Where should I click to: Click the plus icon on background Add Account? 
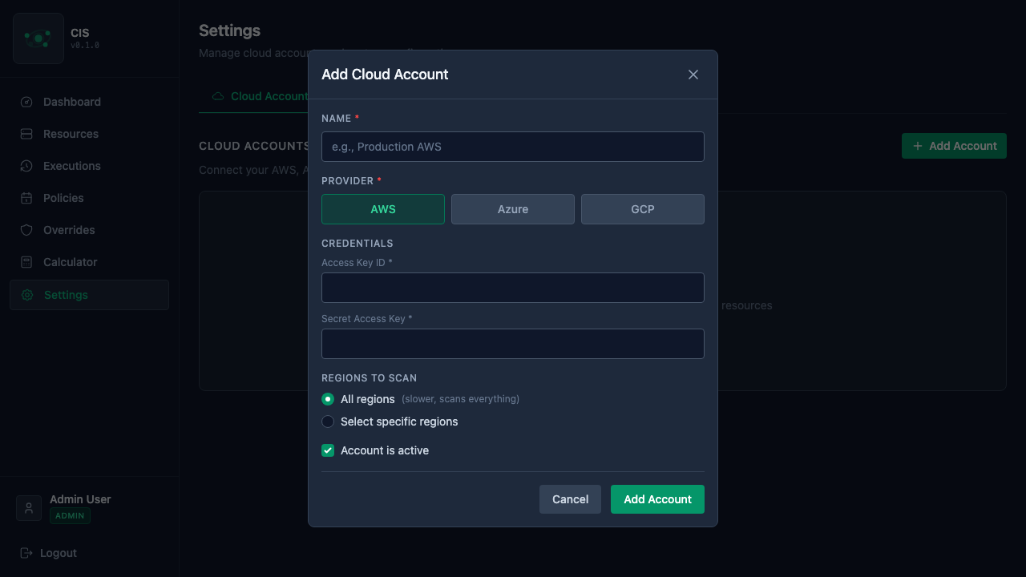[x=918, y=146]
